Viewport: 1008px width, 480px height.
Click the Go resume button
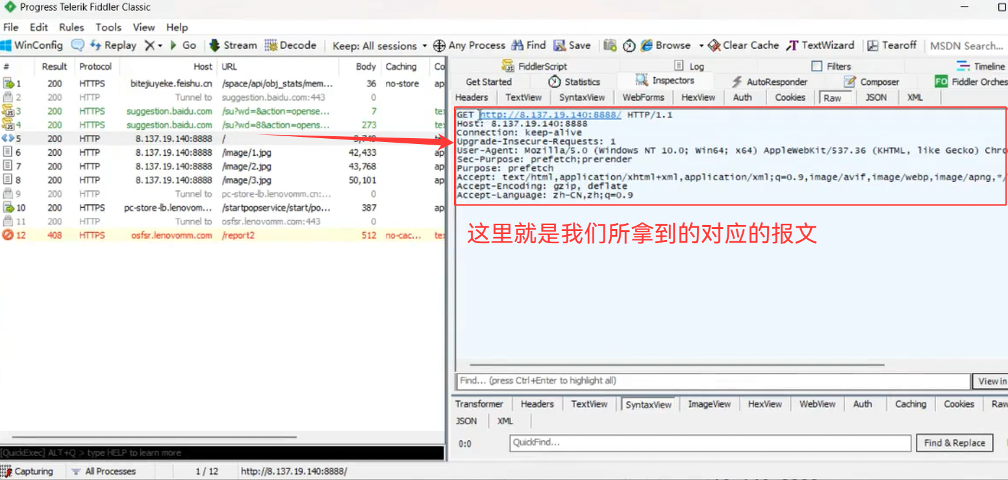(183, 45)
